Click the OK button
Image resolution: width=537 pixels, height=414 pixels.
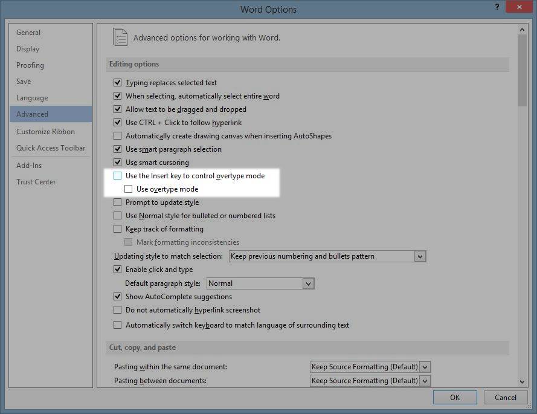(455, 397)
